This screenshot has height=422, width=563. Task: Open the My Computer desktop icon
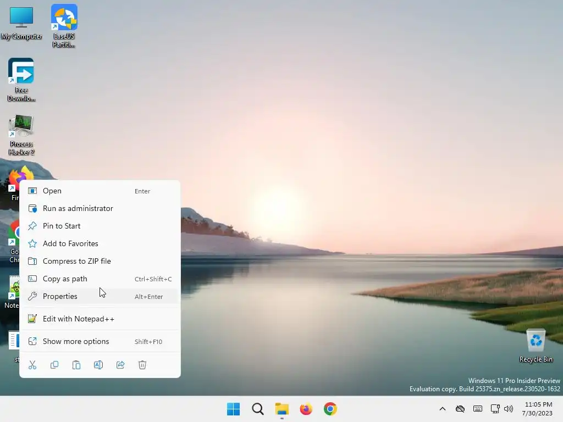point(21,23)
